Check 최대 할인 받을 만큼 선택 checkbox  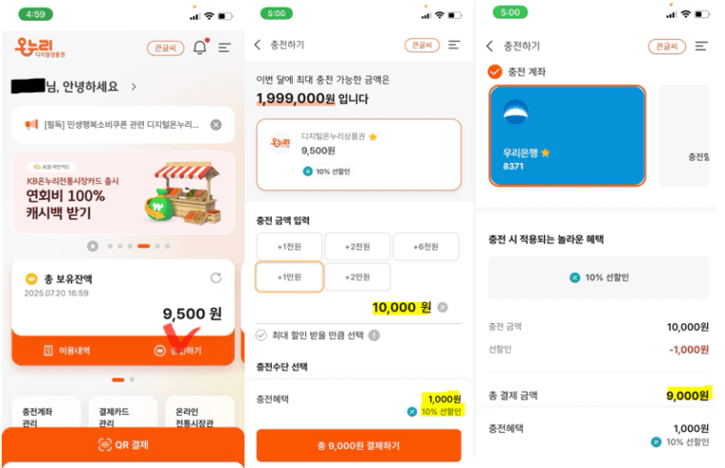261,336
